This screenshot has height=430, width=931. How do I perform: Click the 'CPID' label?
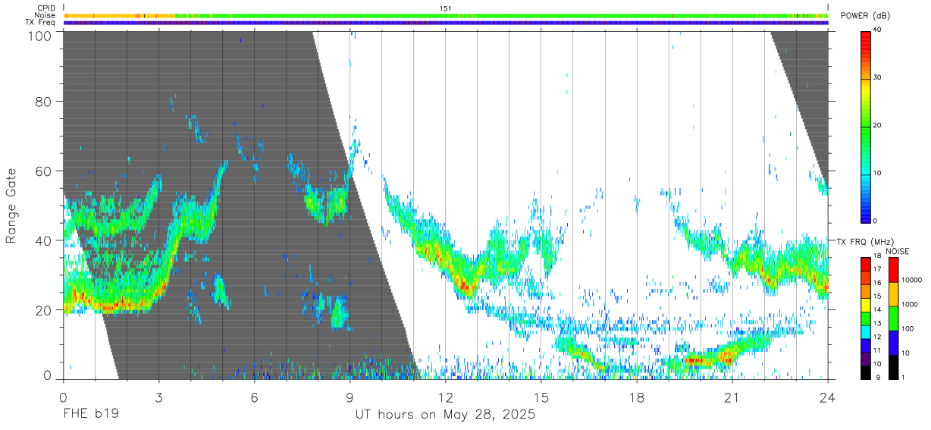click(46, 8)
